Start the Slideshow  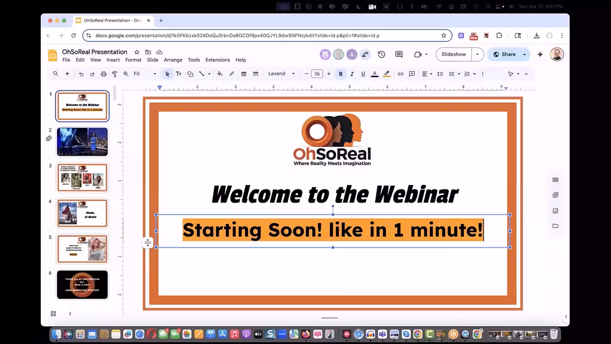[x=454, y=54]
